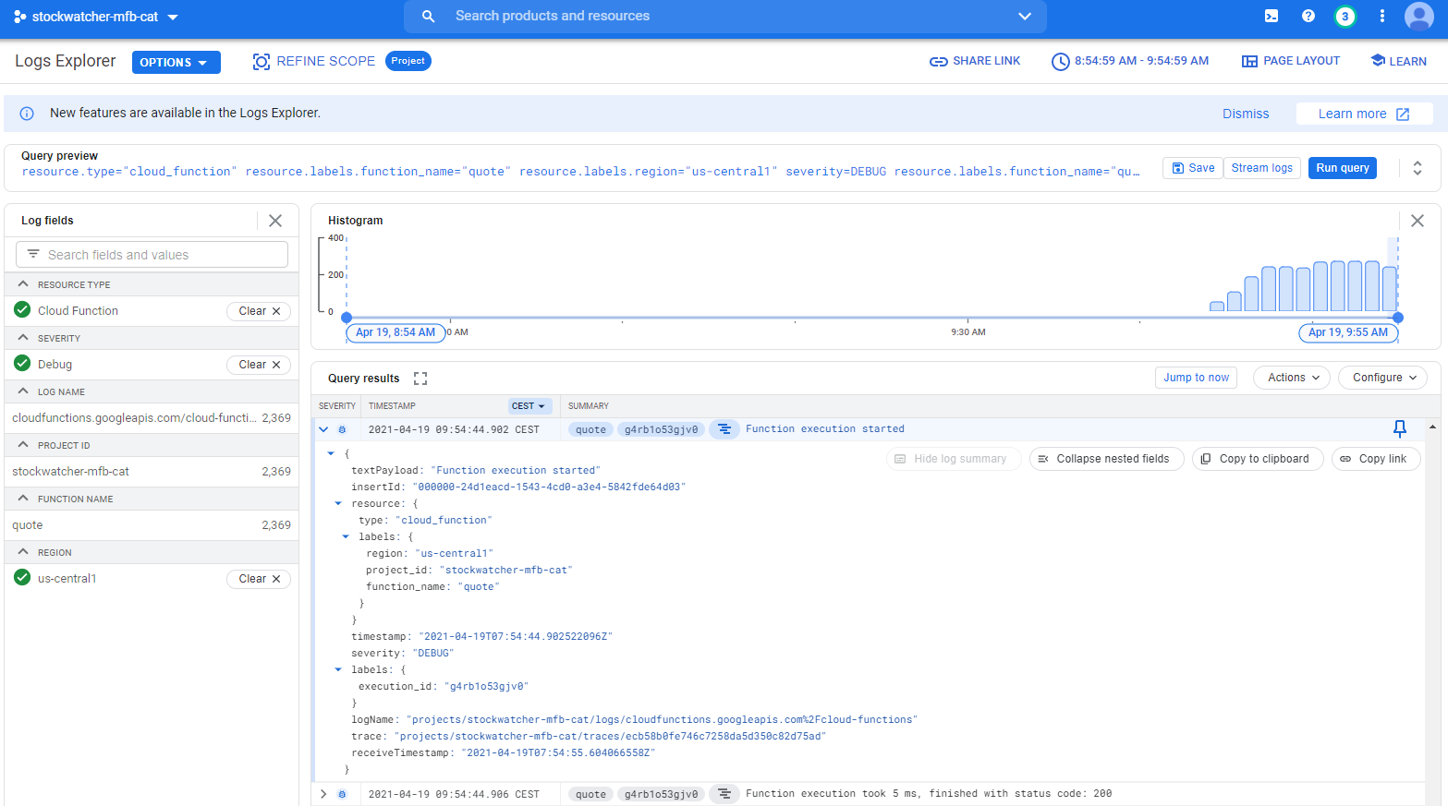Open the CEST timezone dropdown

[x=529, y=406]
